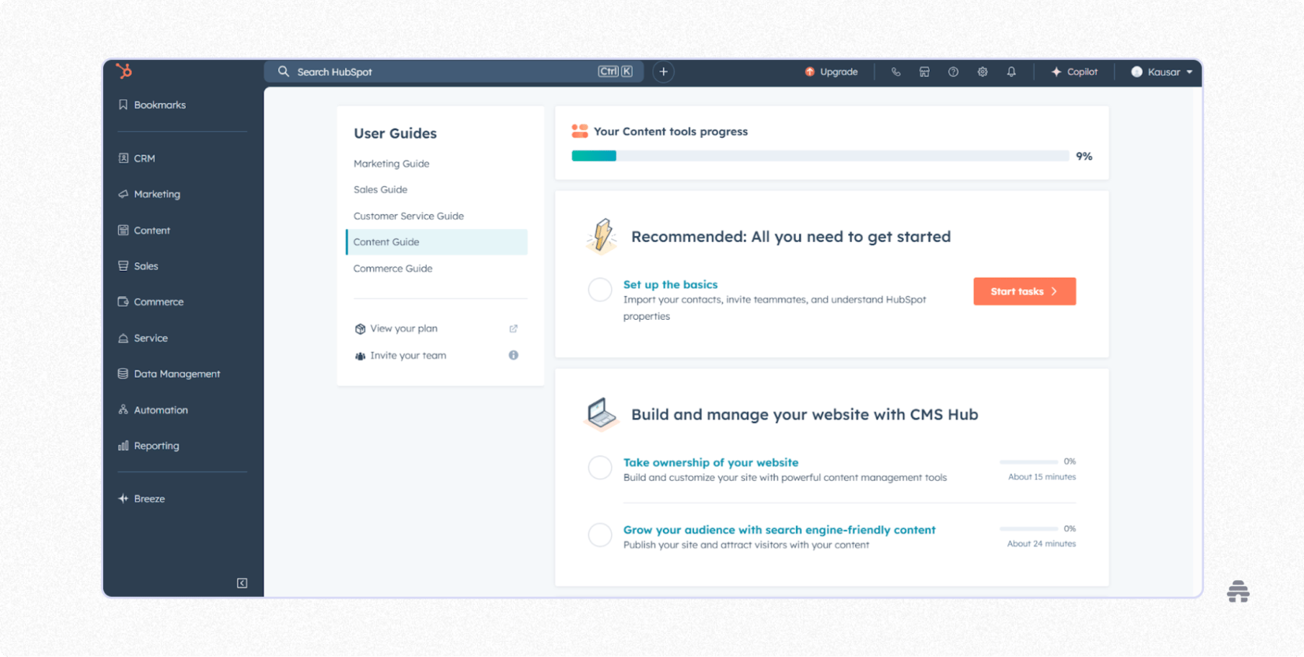The image size is (1304, 657).
Task: Open the Copilot button label
Action: [1082, 72]
